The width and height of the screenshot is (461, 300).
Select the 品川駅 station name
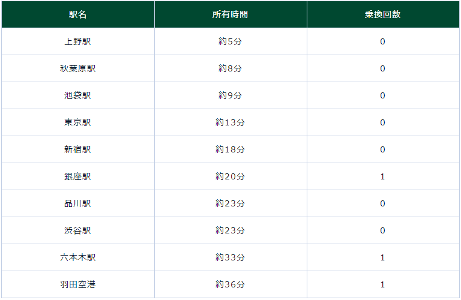78,203
